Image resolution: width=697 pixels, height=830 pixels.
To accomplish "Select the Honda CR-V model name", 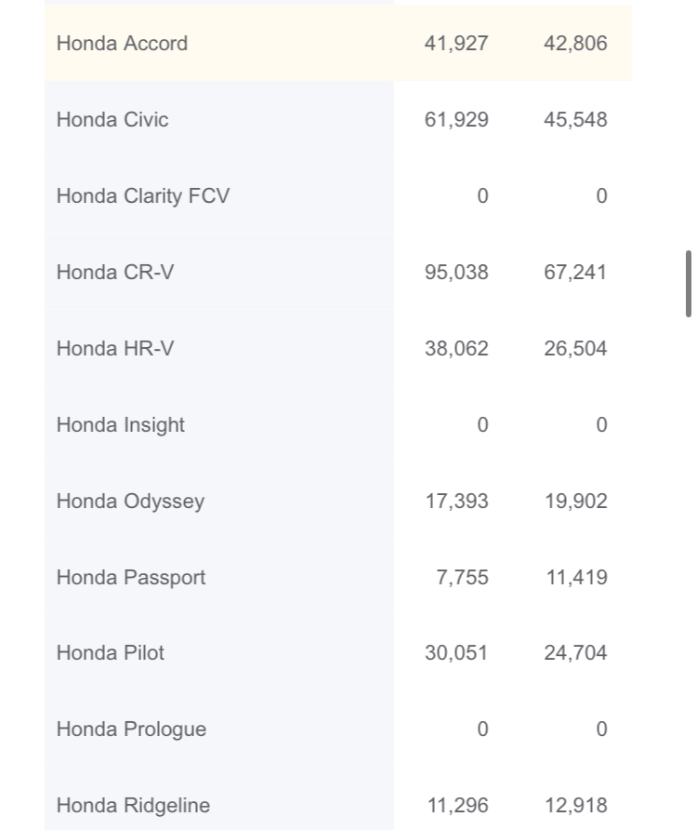I will [114, 273].
